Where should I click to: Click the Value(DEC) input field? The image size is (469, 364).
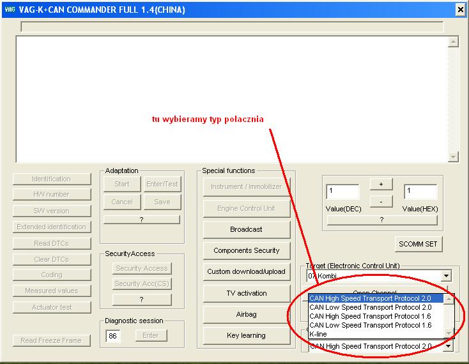(x=342, y=192)
